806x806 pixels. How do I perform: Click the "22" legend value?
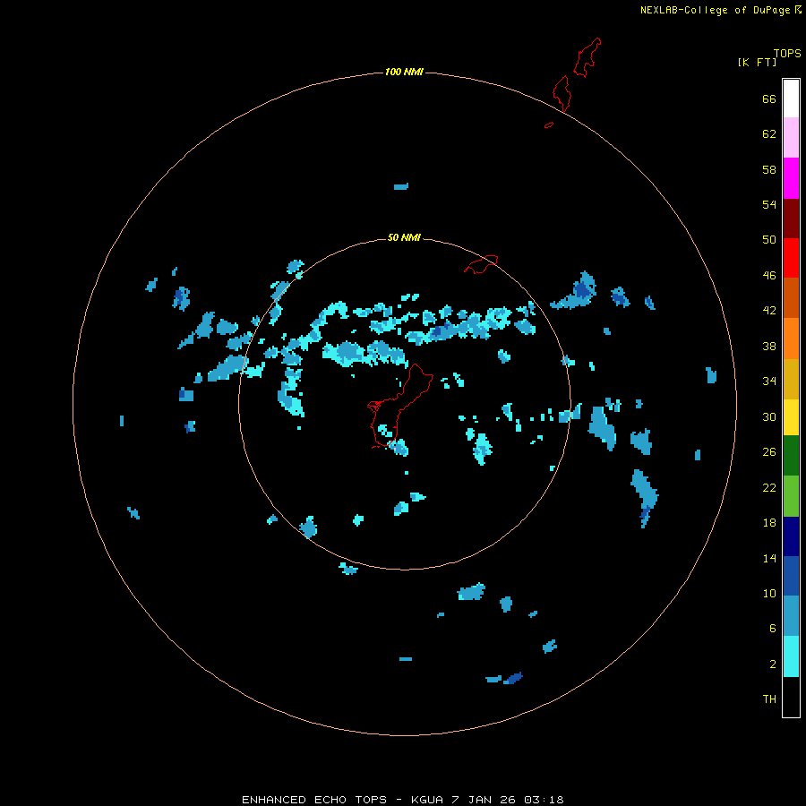[769, 487]
